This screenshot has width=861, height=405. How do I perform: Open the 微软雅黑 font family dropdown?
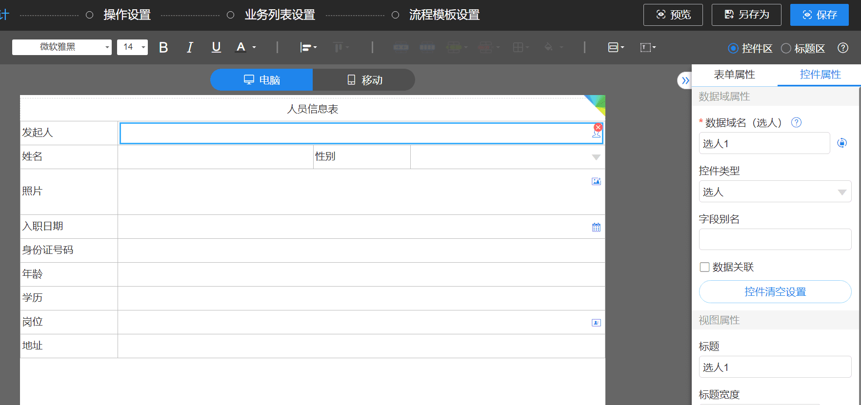[x=62, y=47]
